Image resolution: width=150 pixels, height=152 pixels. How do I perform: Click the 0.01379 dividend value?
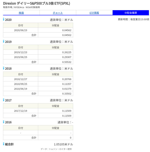tap(66, 89)
